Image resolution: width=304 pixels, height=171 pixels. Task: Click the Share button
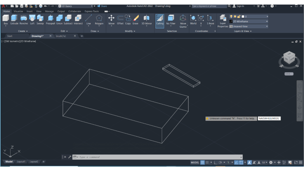pos(102,6)
